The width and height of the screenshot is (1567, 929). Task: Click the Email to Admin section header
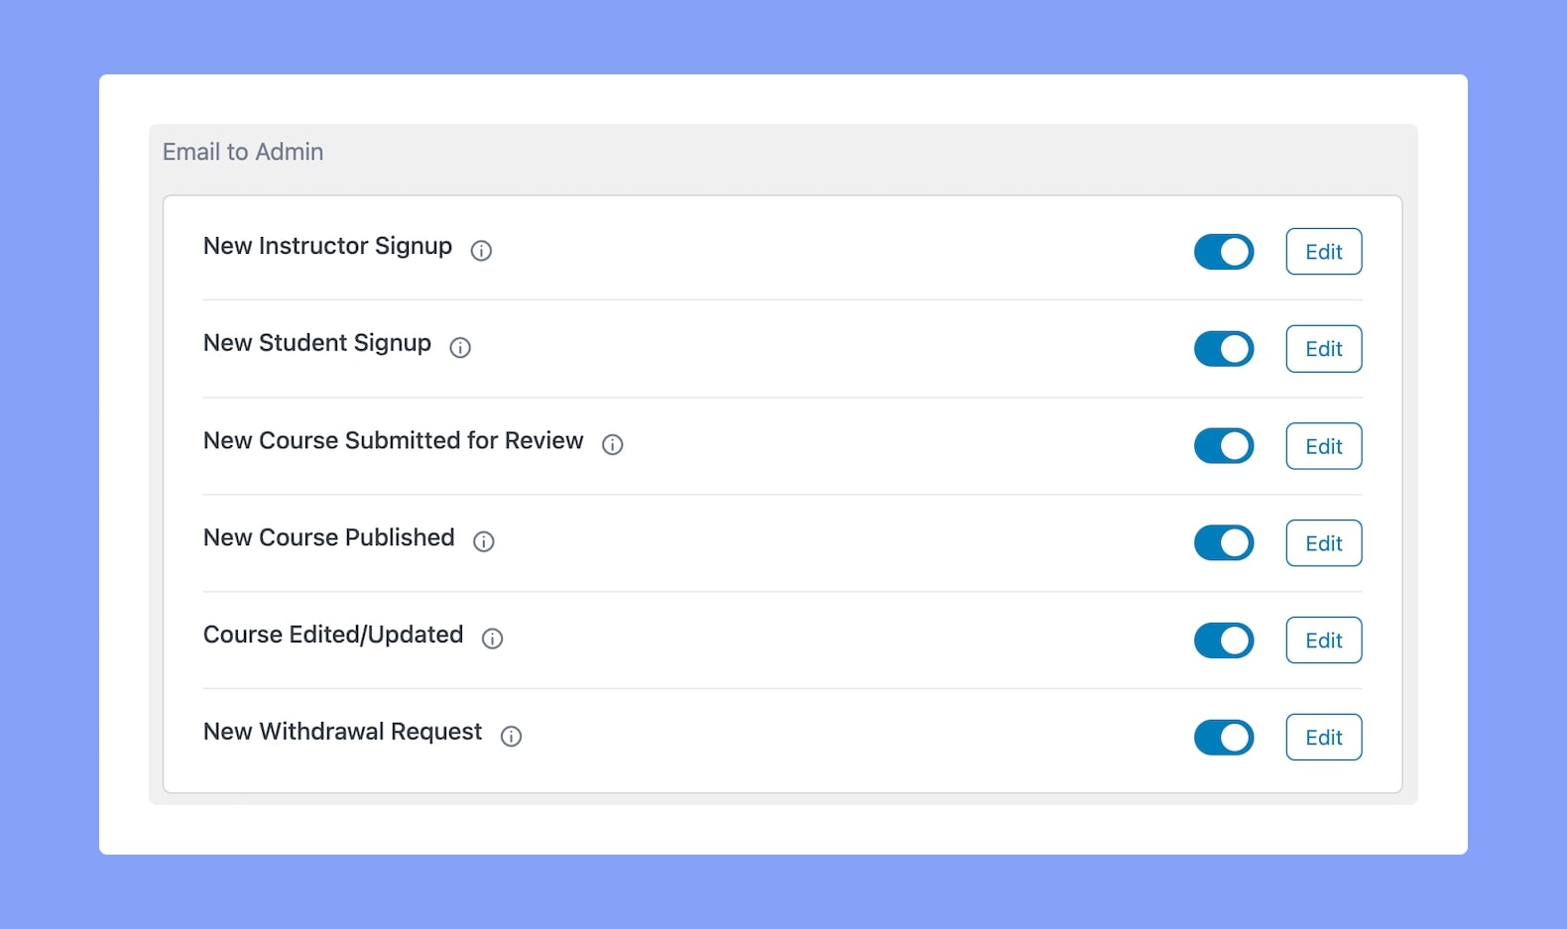click(243, 152)
